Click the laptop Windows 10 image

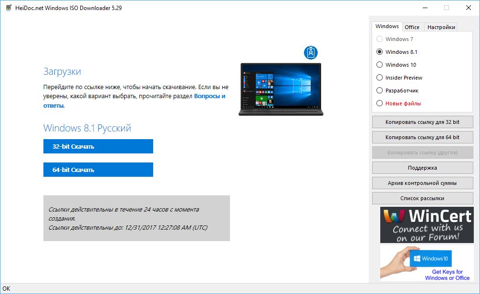coord(280,89)
